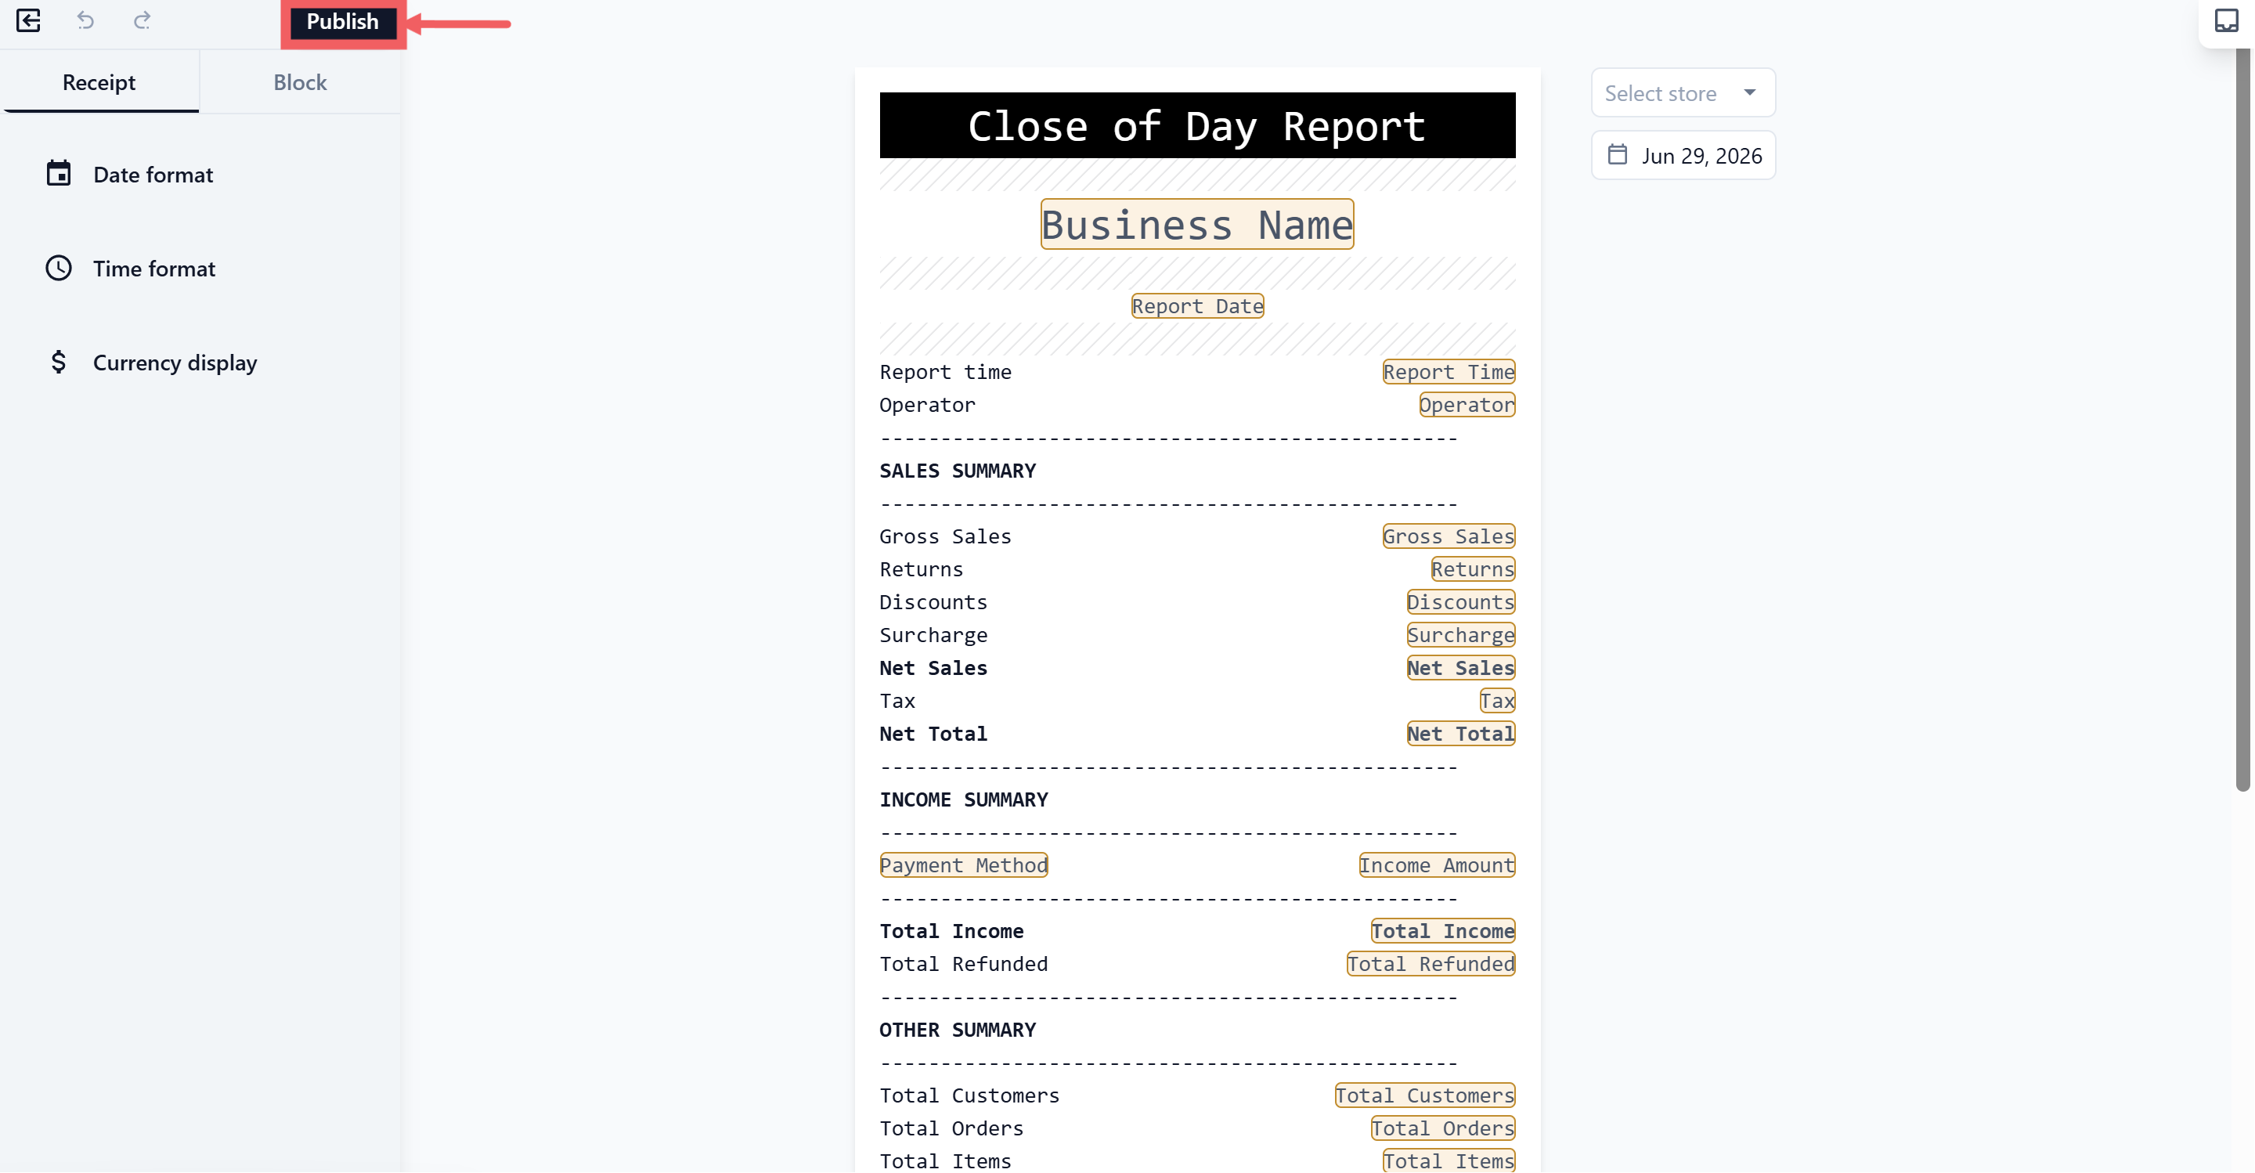Viewport: 2255px width, 1173px height.
Task: Select the Total Income placeholder value
Action: coord(1442,930)
